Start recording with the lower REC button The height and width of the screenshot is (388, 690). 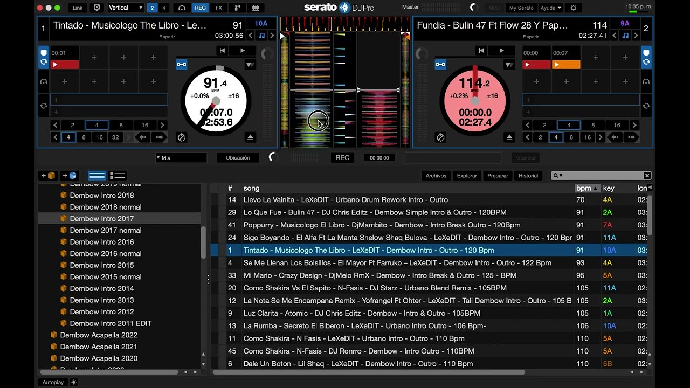(342, 158)
